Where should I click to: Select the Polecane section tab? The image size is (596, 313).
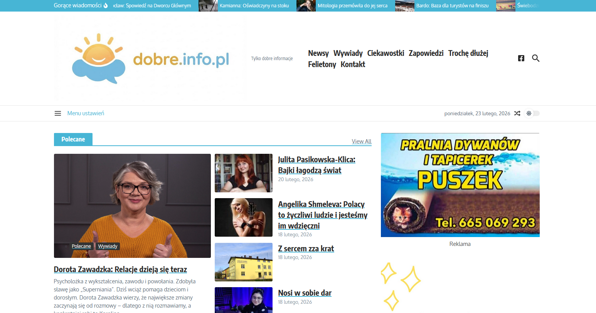pyautogui.click(x=73, y=140)
